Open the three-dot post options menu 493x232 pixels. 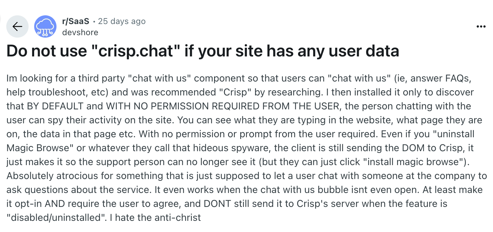[481, 26]
